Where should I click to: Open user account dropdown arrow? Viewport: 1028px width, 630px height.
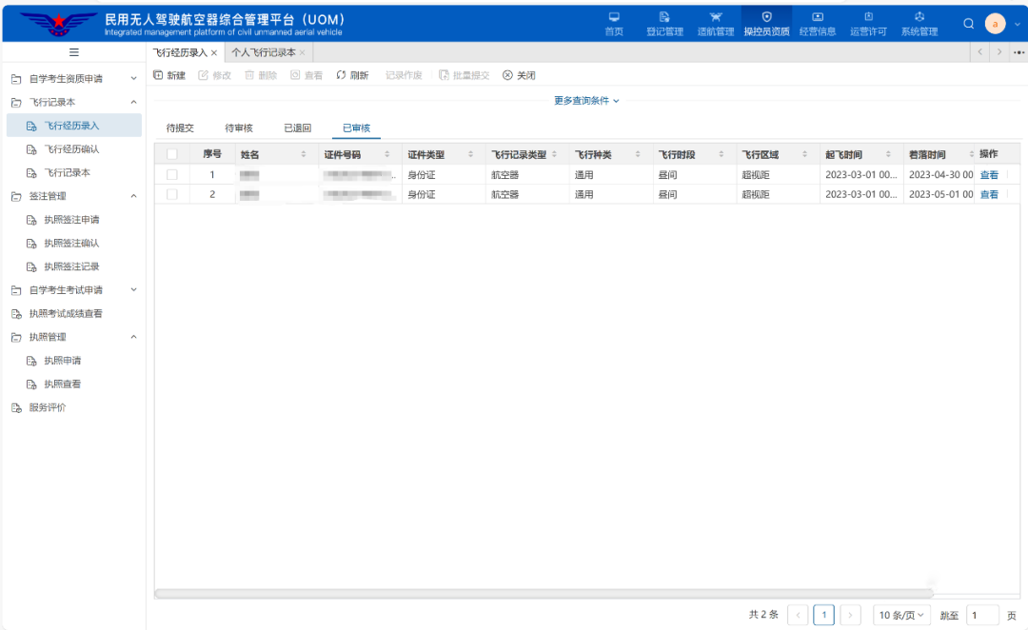[x=1017, y=24]
